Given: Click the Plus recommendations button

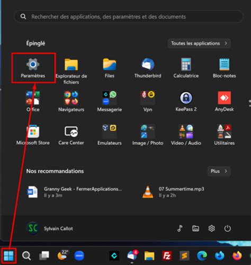Looking at the screenshot, I should [x=219, y=171].
